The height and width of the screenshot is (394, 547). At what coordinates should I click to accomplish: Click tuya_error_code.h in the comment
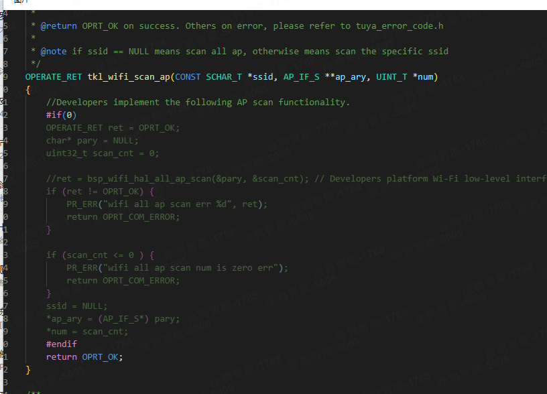398,26
